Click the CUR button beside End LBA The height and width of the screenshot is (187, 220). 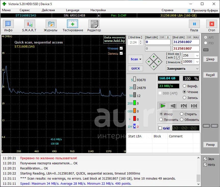pos(189,37)
